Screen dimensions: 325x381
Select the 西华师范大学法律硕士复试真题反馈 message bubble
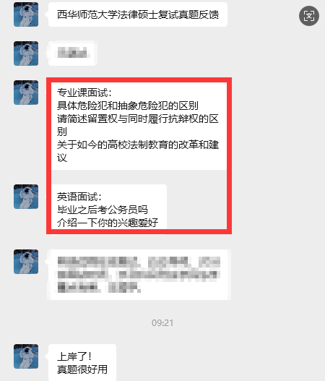[x=138, y=14]
